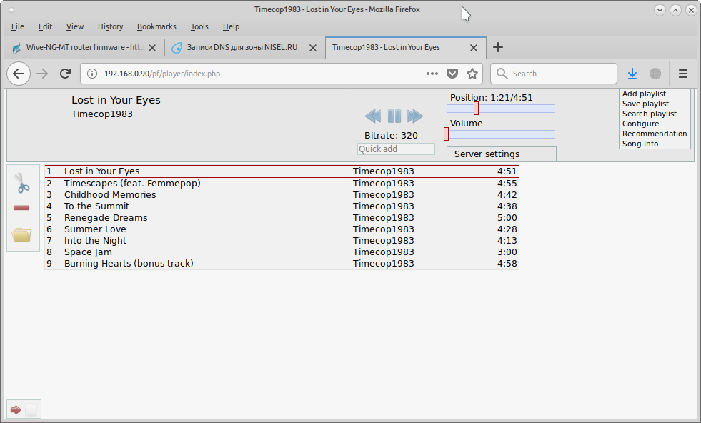
Task: Open a new tab with the plus button
Action: click(x=498, y=47)
